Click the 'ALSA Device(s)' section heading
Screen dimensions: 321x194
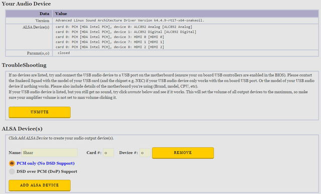pos(22,128)
